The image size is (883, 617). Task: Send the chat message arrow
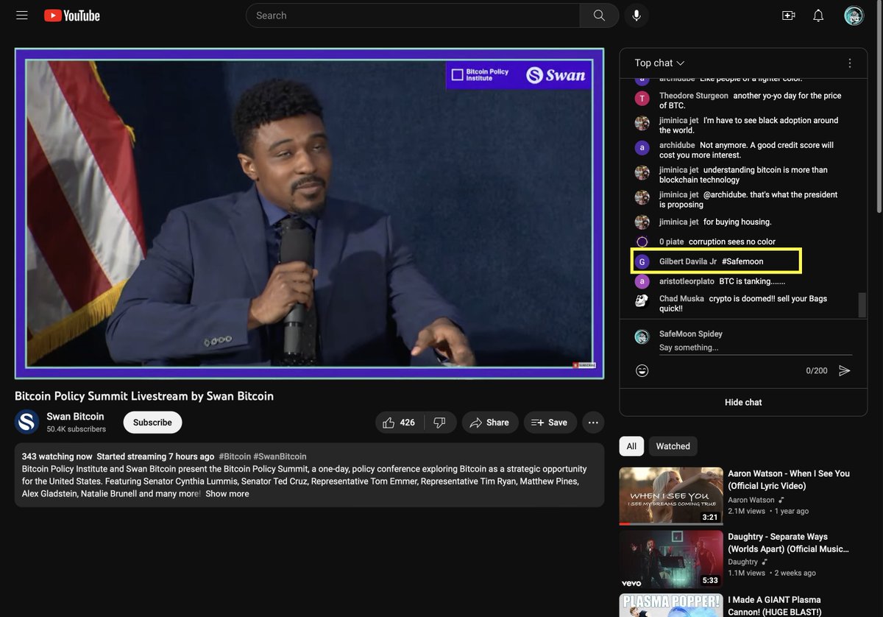point(845,370)
